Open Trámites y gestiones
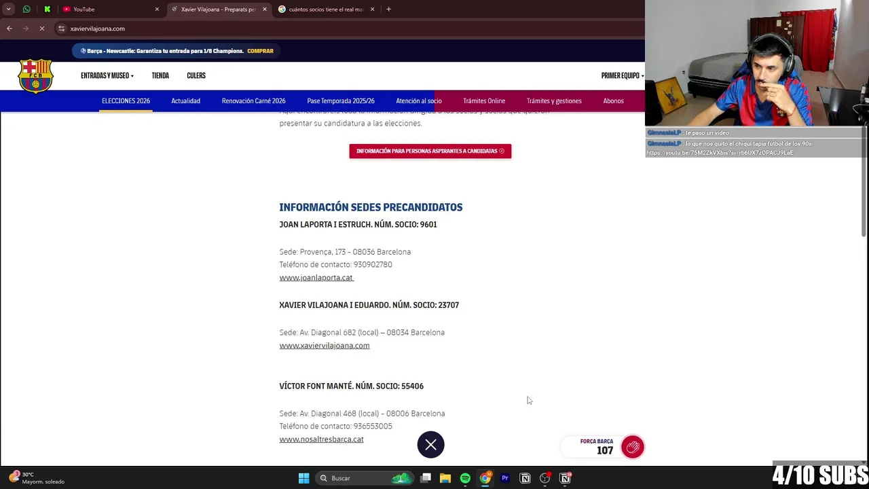 (554, 101)
